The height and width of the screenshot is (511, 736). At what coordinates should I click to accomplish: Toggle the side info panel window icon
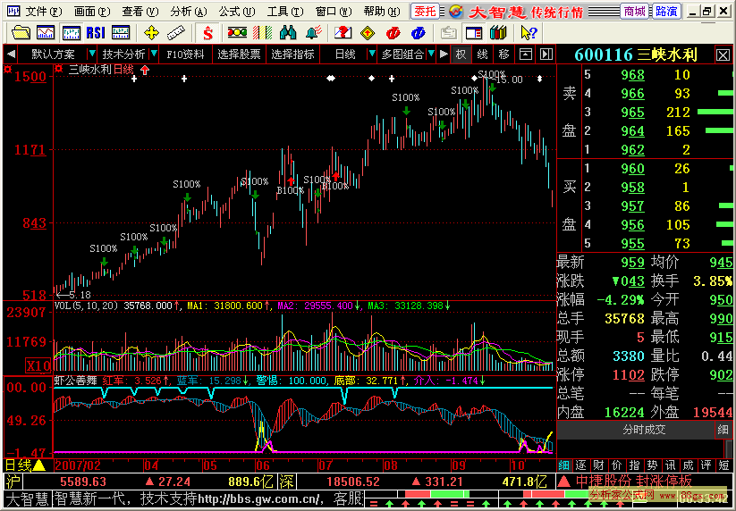474,33
